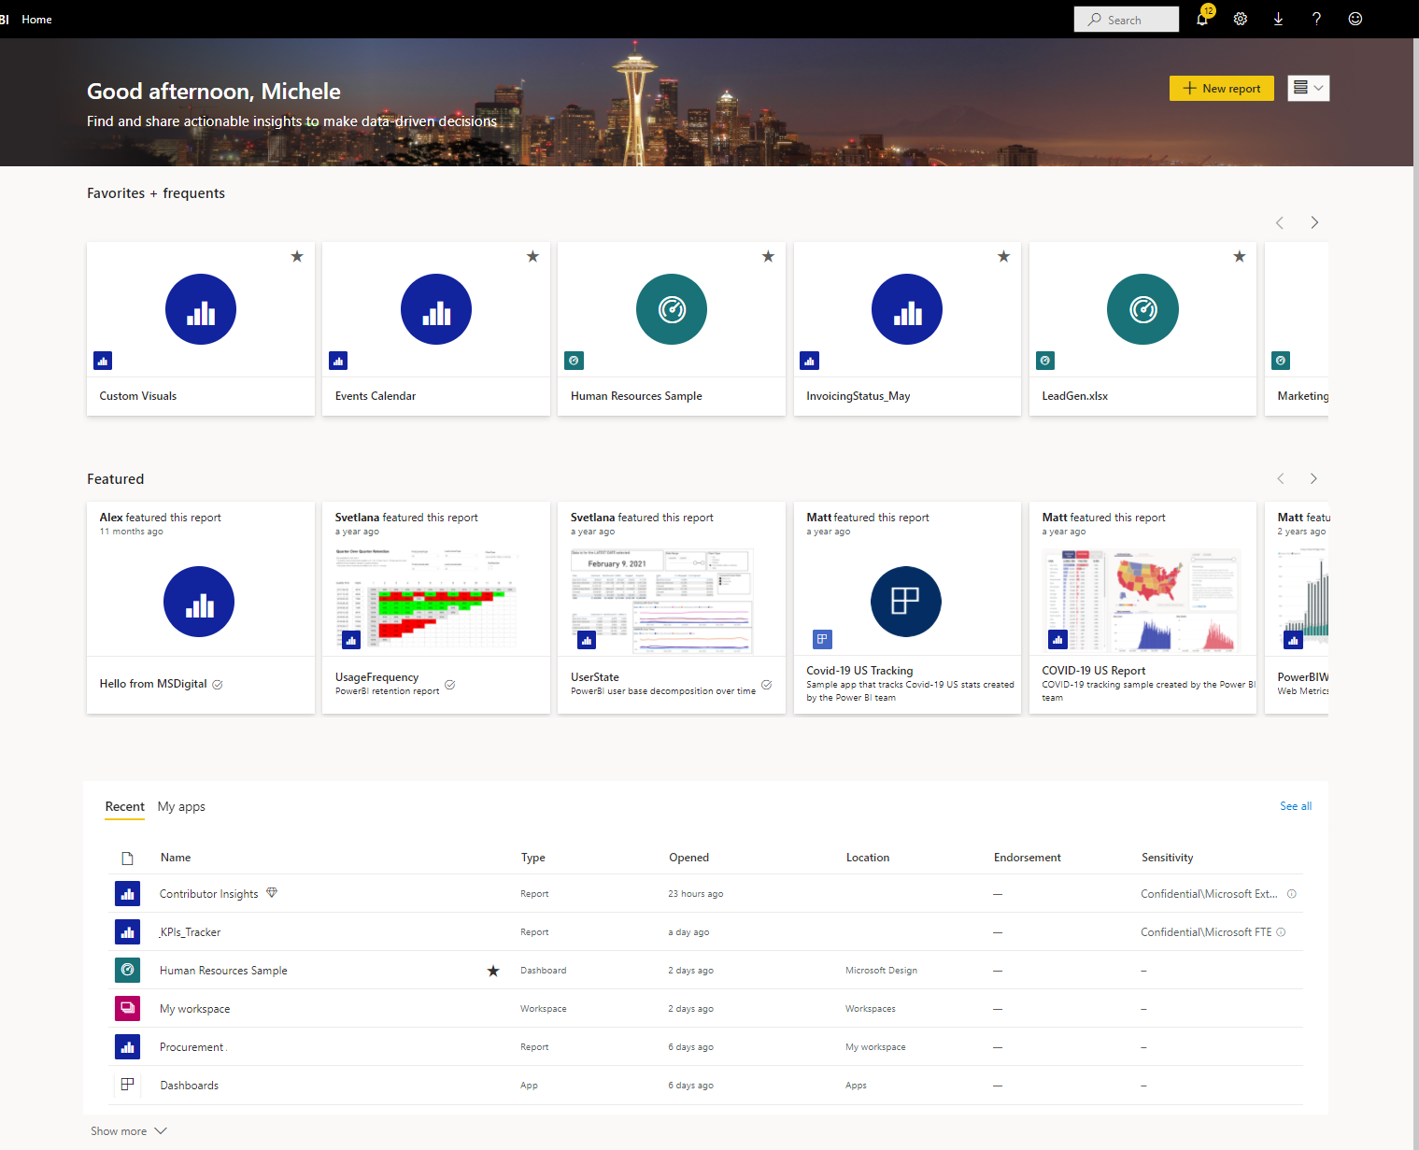
Task: Click info icon next to Confidential\Microsoft Ext
Action: [x=1292, y=894]
